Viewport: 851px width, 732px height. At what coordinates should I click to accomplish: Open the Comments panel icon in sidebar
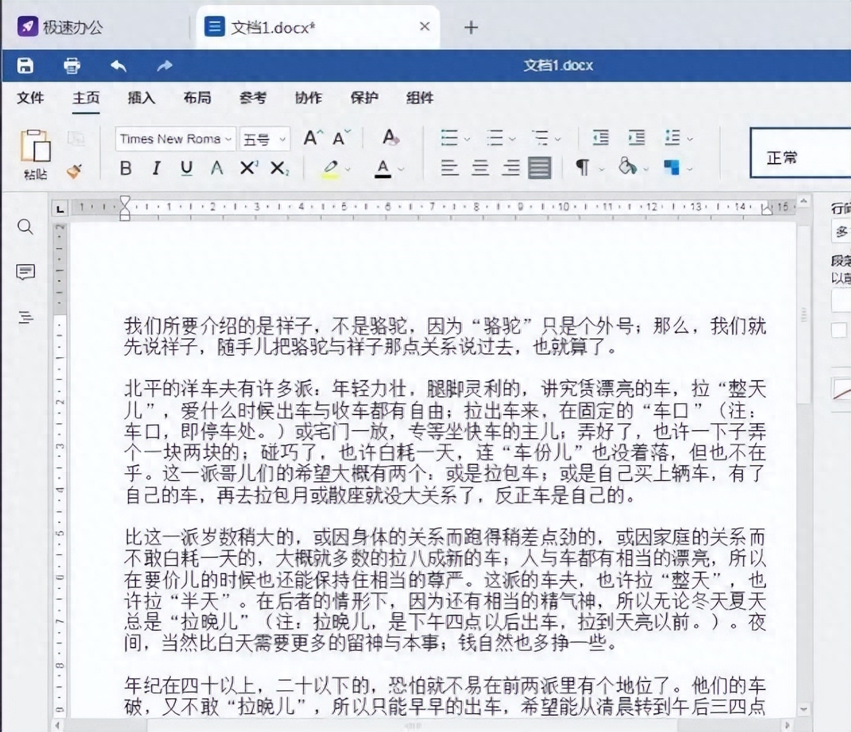pyautogui.click(x=26, y=272)
